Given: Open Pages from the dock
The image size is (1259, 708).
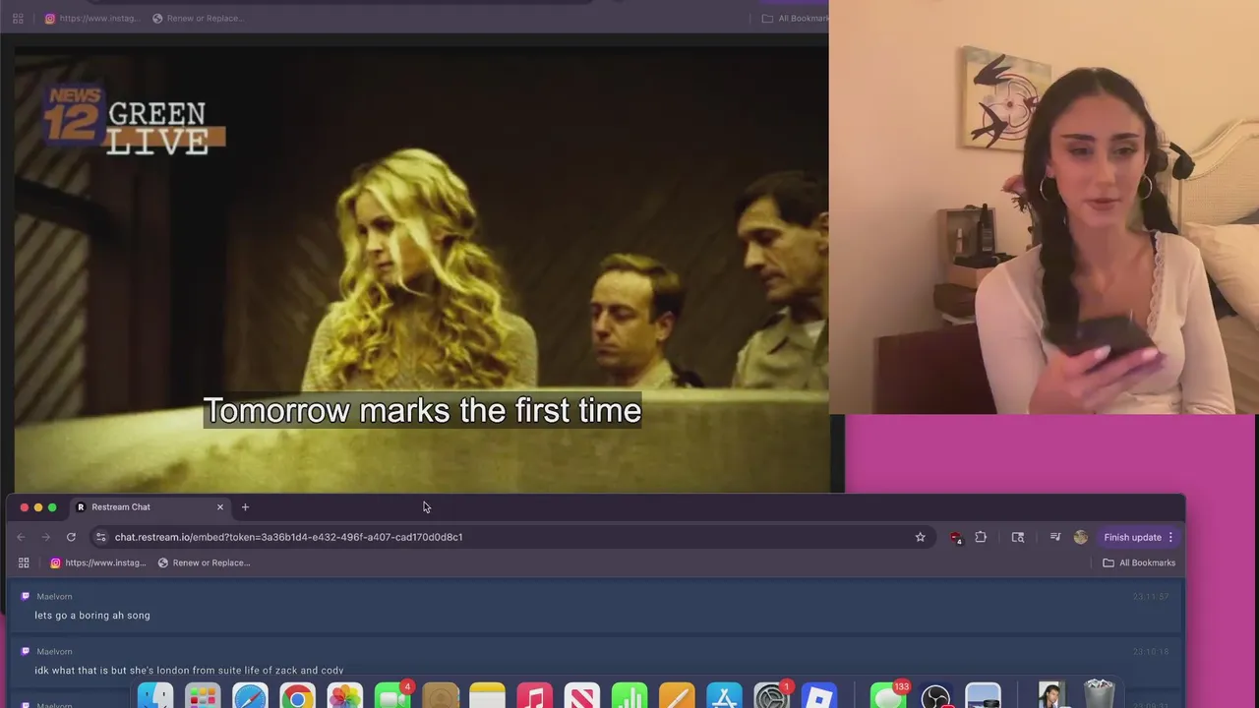Looking at the screenshot, I should pos(677,697).
